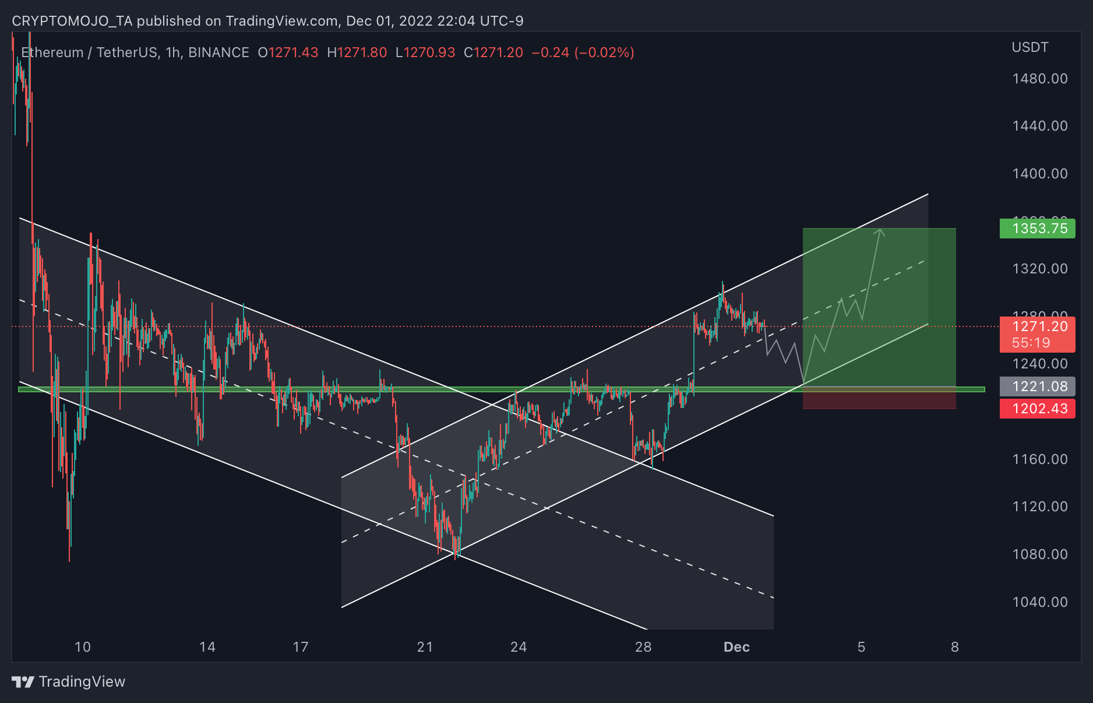
Task: Click the CRYPTOMOJO_TA publisher header text
Action: pos(267,21)
